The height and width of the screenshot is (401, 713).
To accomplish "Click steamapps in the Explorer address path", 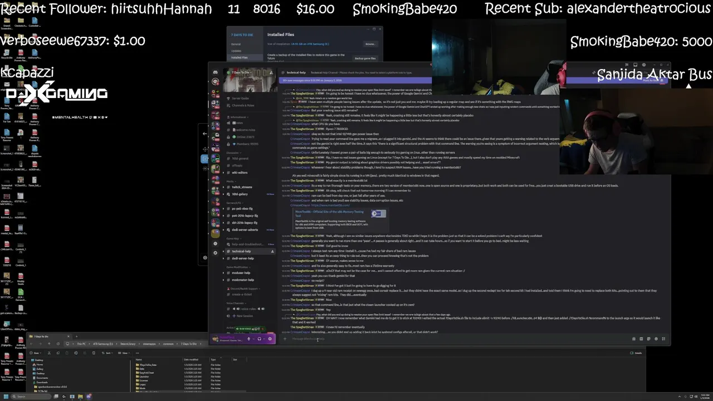I will pyautogui.click(x=149, y=344).
